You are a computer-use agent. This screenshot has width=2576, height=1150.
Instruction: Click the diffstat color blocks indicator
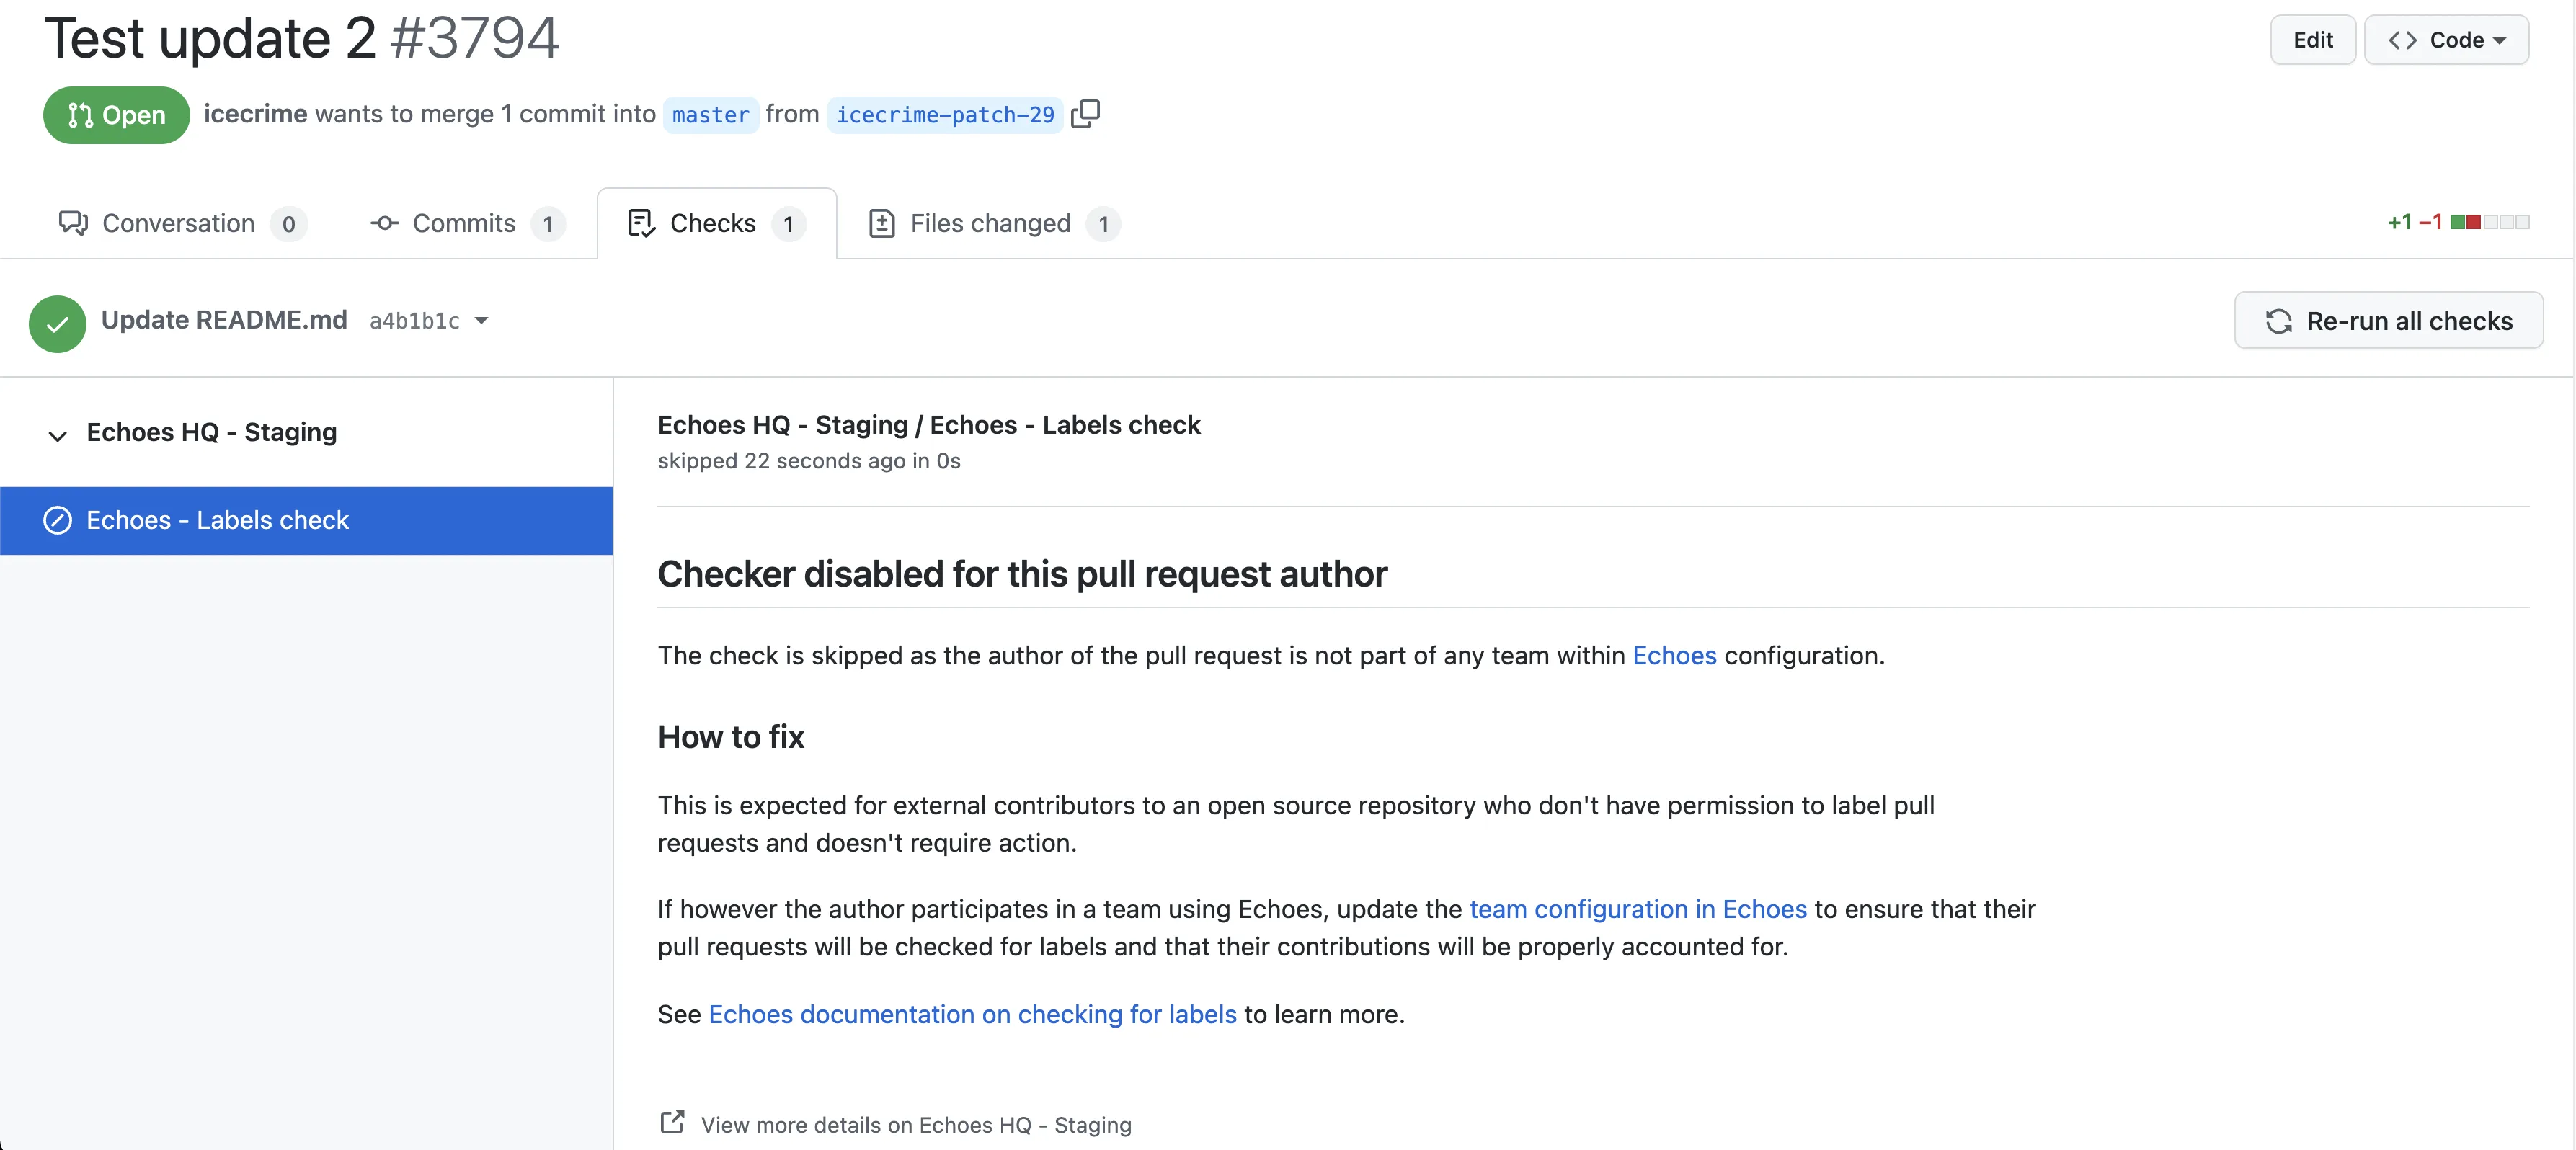2489,222
